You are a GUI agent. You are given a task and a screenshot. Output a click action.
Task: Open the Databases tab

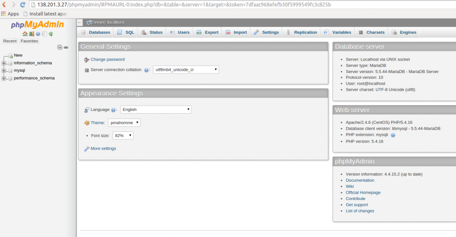point(96,32)
